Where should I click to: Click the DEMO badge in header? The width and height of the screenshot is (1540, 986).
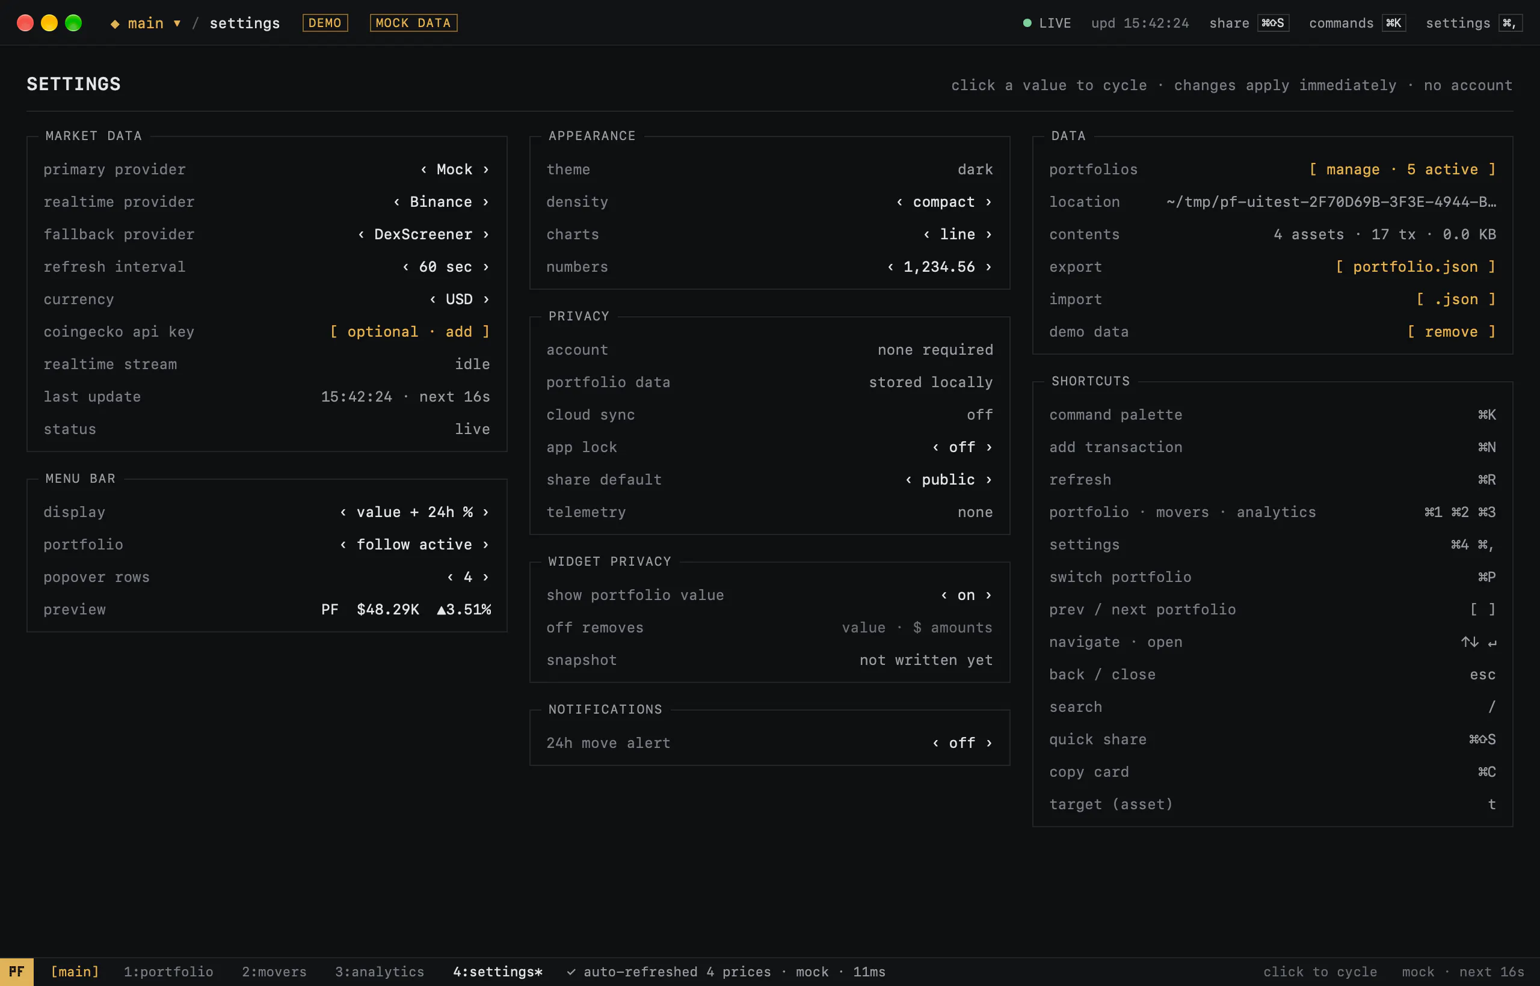pyautogui.click(x=325, y=23)
